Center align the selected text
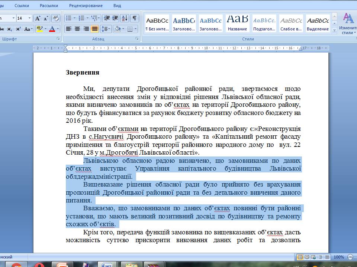 pyautogui.click(x=77, y=29)
